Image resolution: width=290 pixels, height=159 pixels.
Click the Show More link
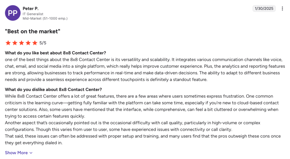[x=16, y=153]
